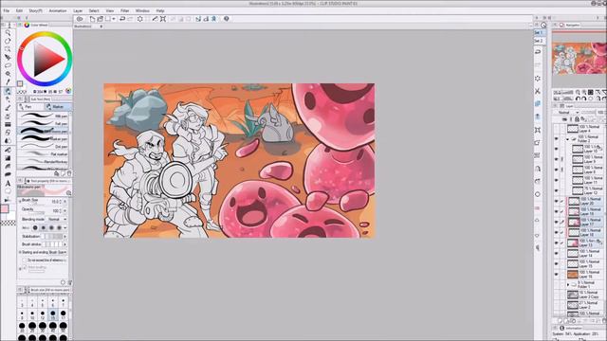Click inside the color wheel triangle
Viewport: 607px width, 341px height.
(46, 59)
